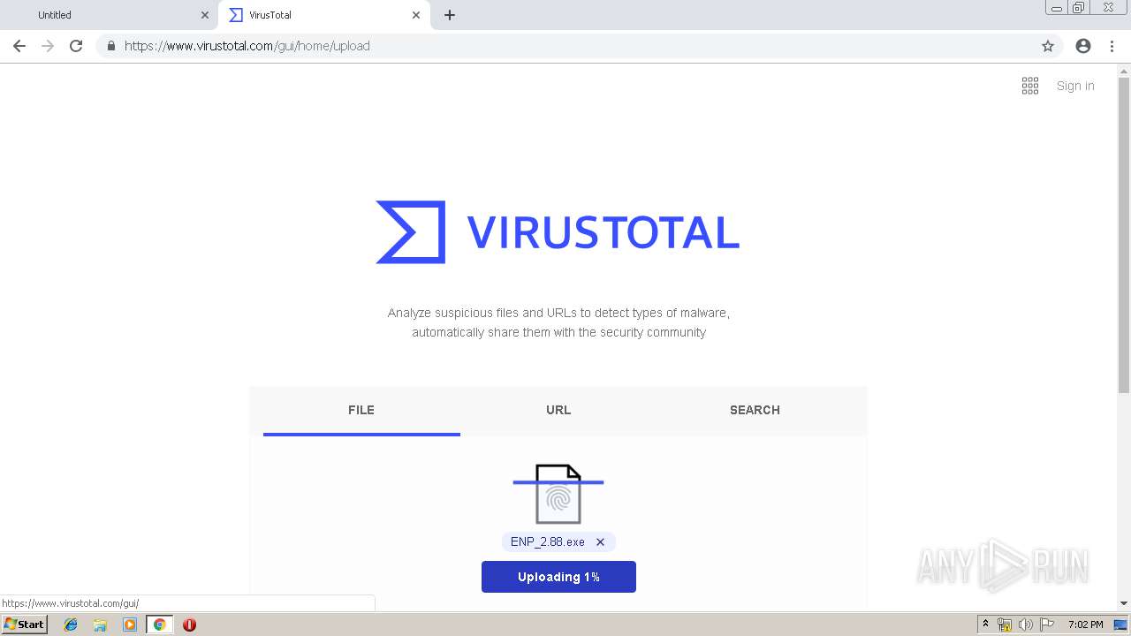1131x636 pixels.
Task: Switch to the Untitled tab
Action: click(110, 15)
